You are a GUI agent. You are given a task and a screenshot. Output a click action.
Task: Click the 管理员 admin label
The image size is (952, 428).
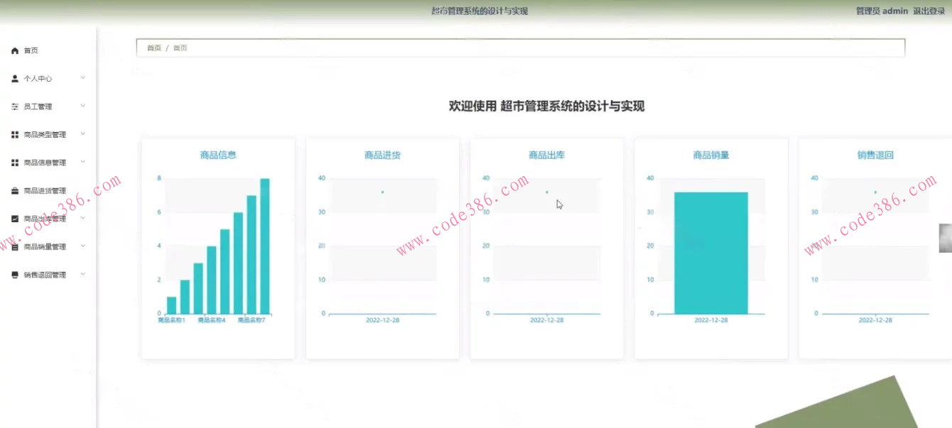click(881, 11)
